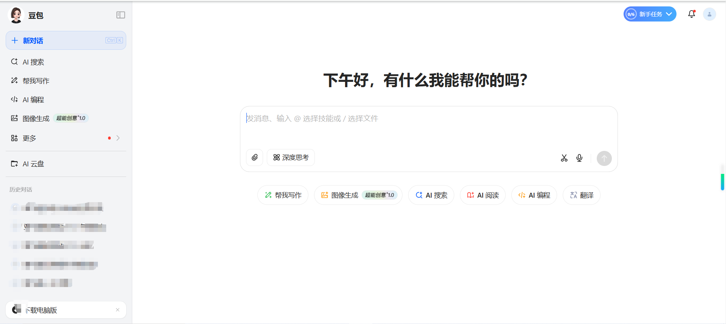Open AI 云盘 in the sidebar
The image size is (726, 324).
[66, 164]
